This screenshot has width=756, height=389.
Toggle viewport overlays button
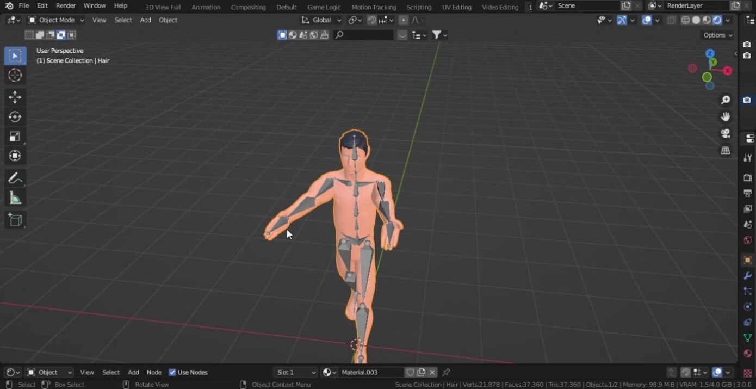[x=647, y=20]
